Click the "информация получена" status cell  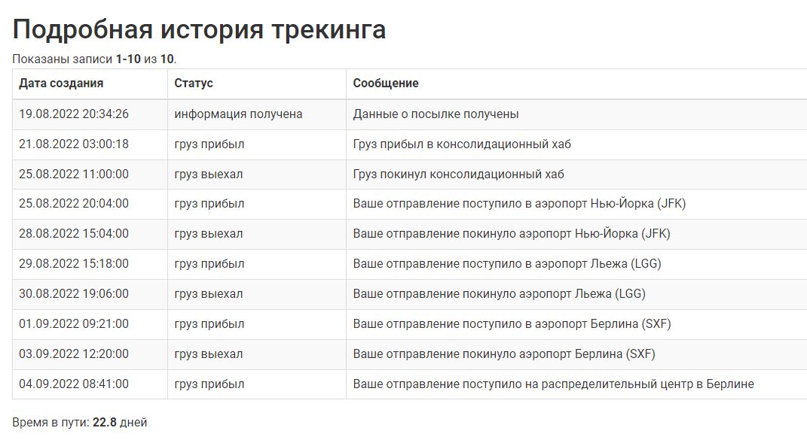click(x=238, y=114)
